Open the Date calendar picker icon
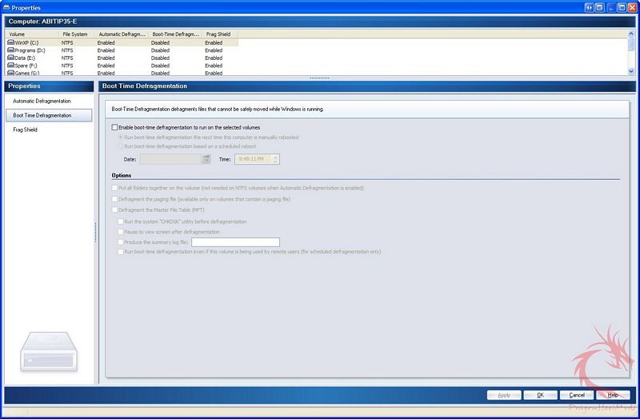640x419 pixels. (206, 159)
